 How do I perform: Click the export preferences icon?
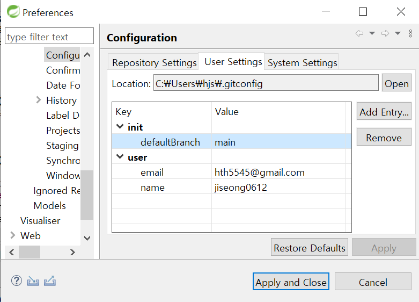coord(50,281)
